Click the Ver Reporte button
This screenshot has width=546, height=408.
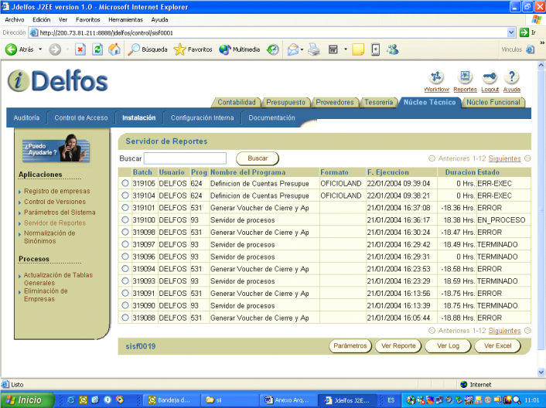tap(398, 345)
